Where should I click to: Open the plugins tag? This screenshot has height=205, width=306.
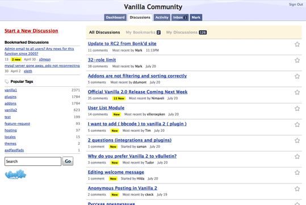pyautogui.click(x=10, y=97)
